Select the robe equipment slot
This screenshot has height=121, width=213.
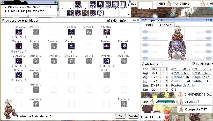155,52
